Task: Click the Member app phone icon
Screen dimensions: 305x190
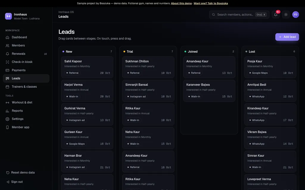Action: click(x=7, y=127)
